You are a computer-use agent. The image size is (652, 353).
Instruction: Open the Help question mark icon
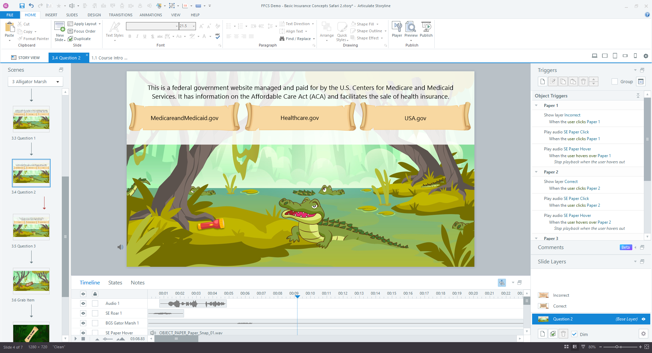click(647, 15)
